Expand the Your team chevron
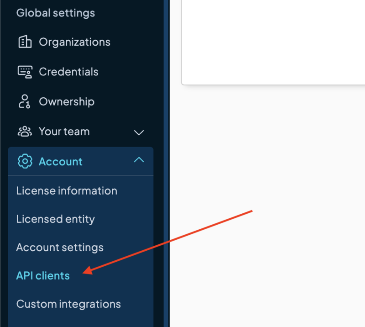This screenshot has height=327, width=365. point(139,132)
